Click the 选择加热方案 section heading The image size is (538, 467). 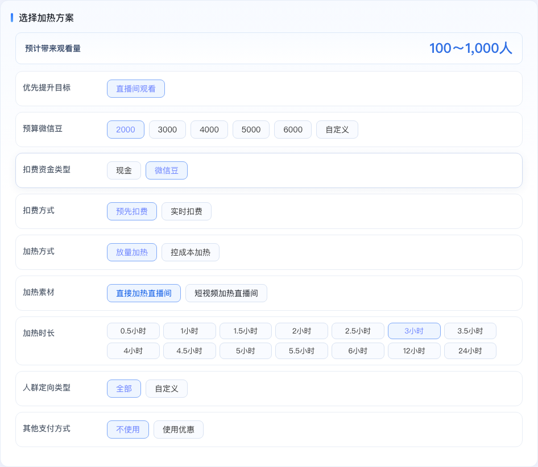[46, 18]
